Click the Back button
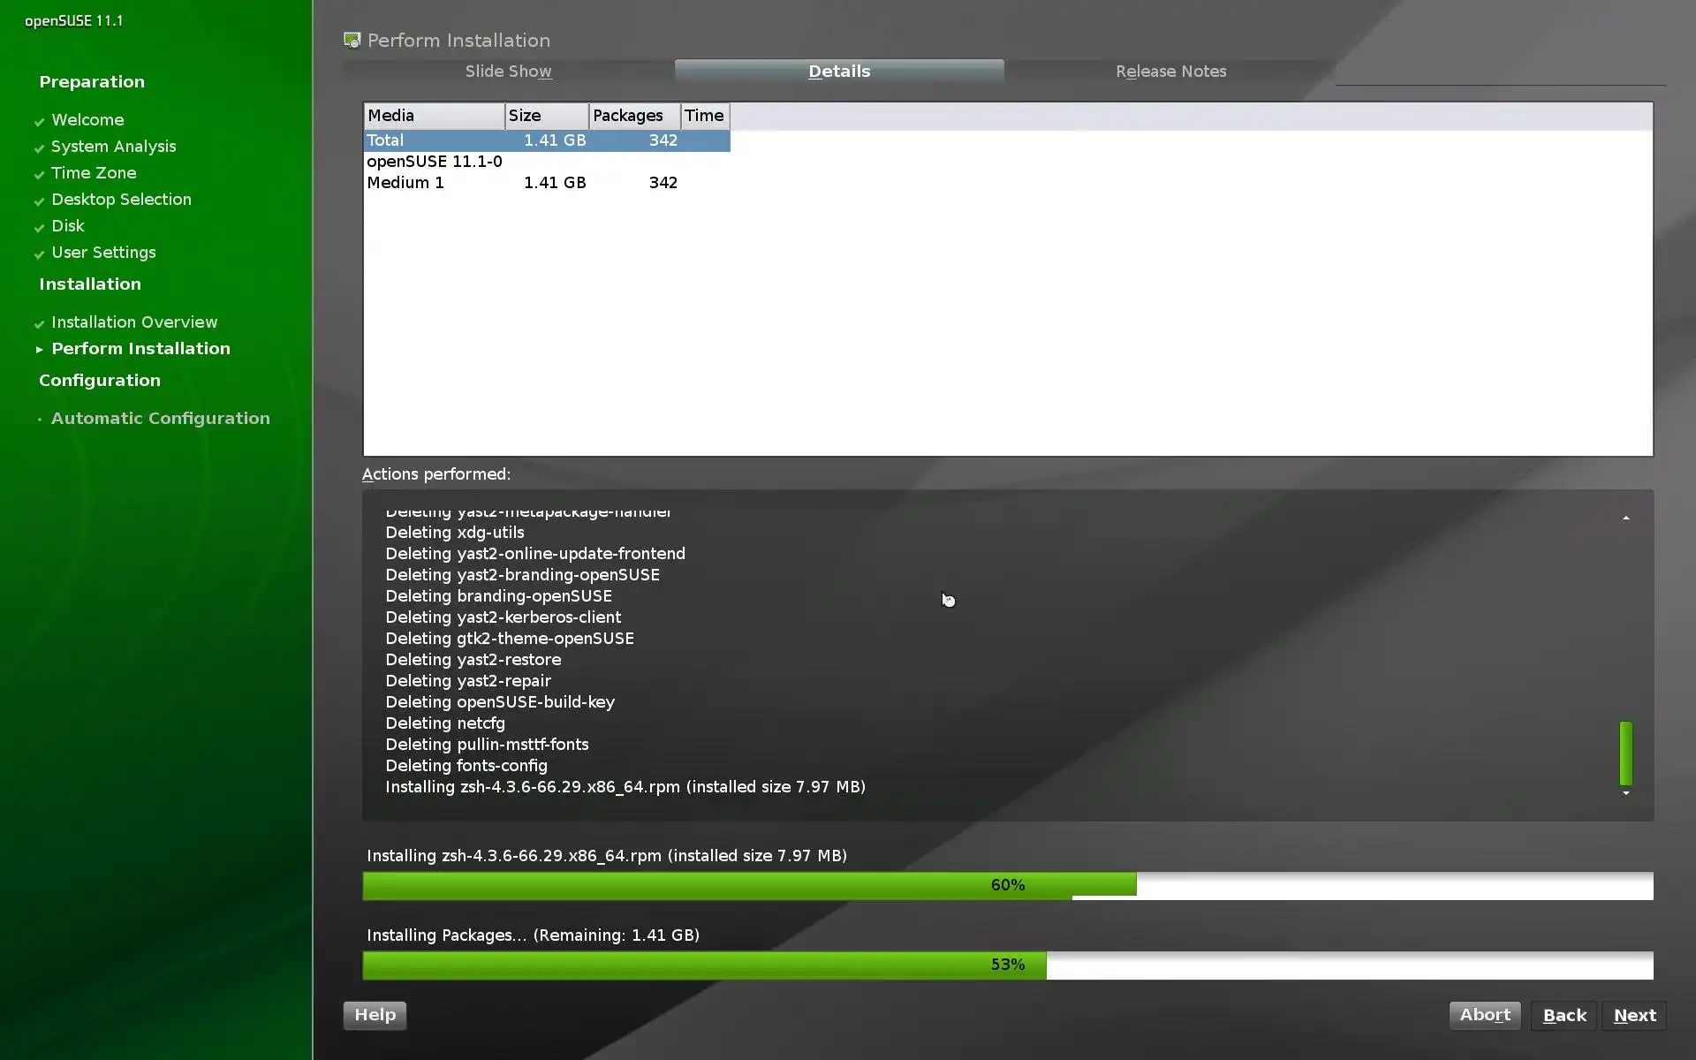This screenshot has width=1696, height=1060. (x=1563, y=1016)
